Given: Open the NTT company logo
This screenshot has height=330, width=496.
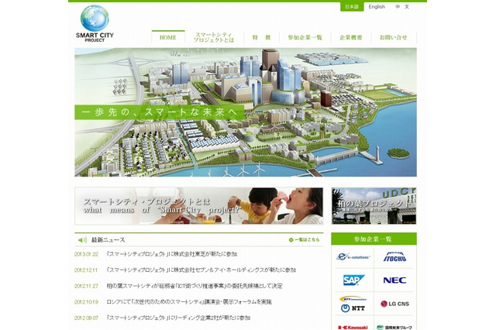Looking at the screenshot, I should pyautogui.click(x=353, y=308).
